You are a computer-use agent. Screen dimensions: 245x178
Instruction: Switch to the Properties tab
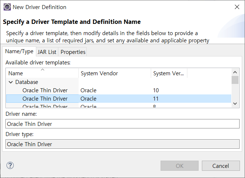pos(73,52)
